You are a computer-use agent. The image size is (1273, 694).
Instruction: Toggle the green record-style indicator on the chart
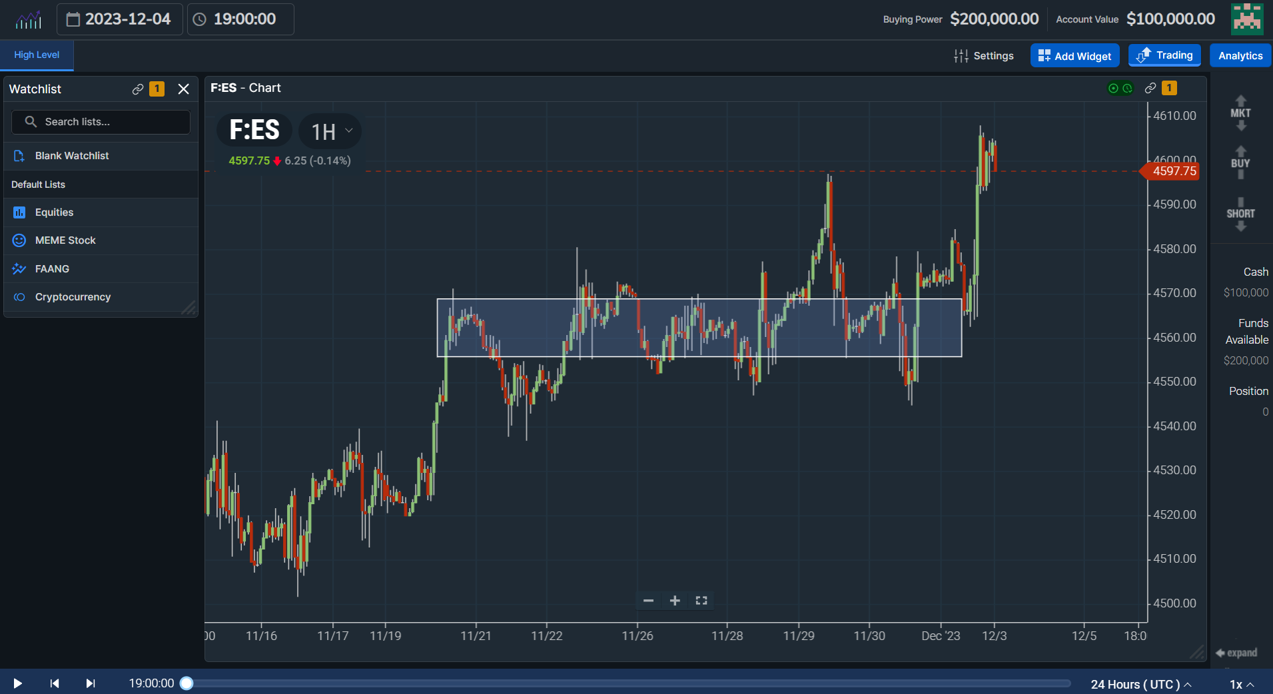pyautogui.click(x=1112, y=88)
